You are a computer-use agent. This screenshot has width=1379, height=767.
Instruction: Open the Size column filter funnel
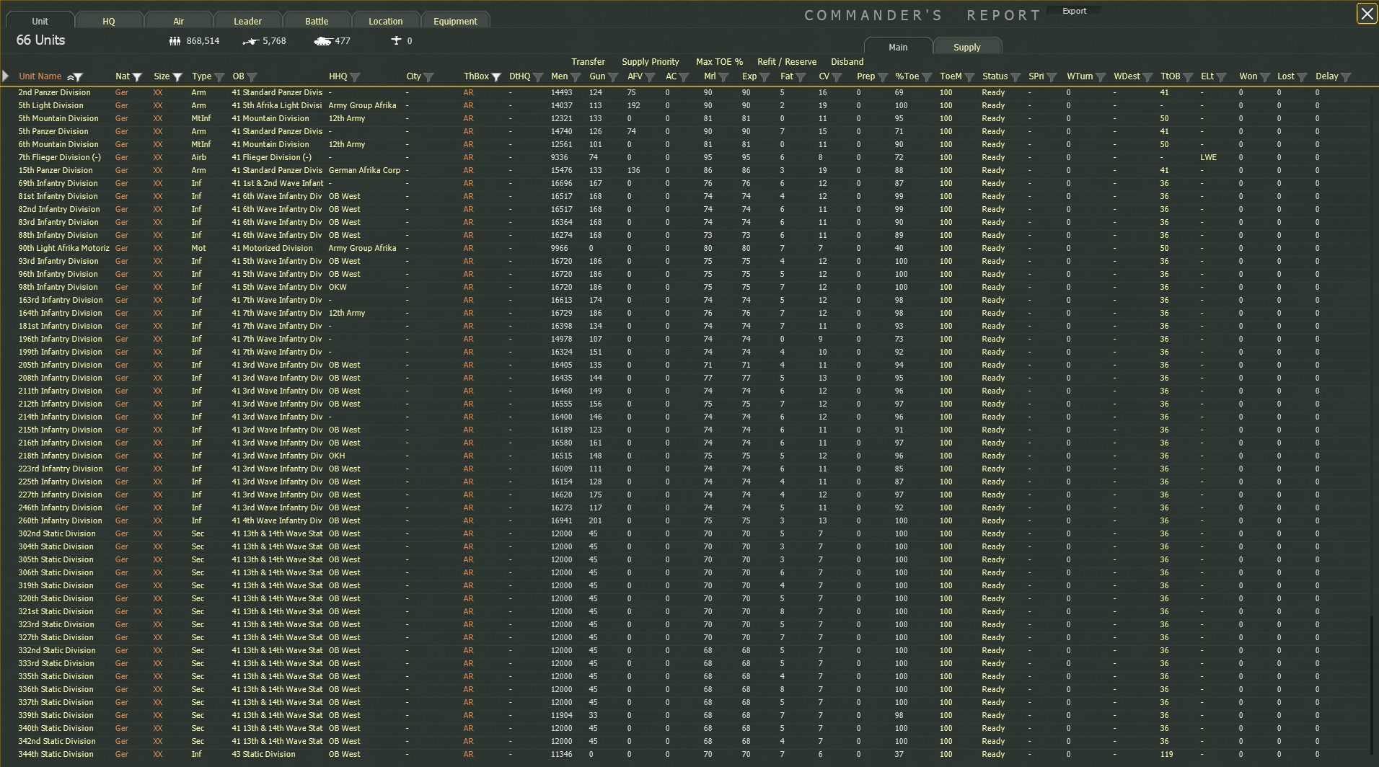click(177, 77)
